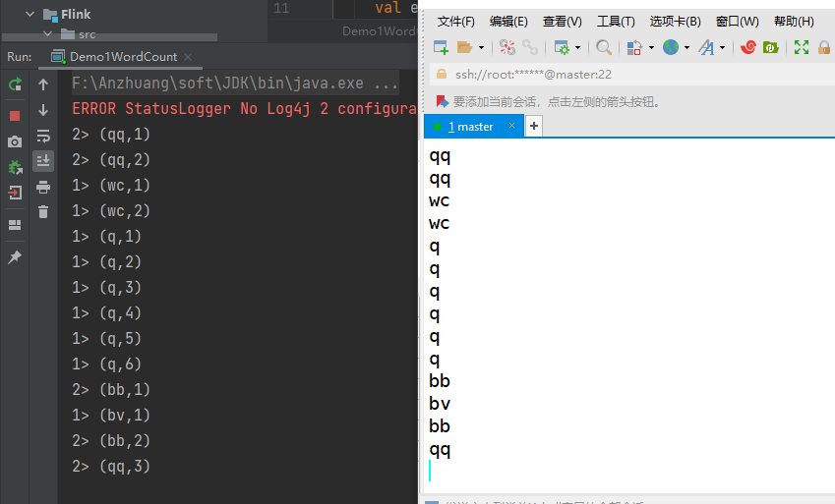835x504 pixels.
Task: Open the 窗口(W) menu in Xshell
Action: click(737, 22)
